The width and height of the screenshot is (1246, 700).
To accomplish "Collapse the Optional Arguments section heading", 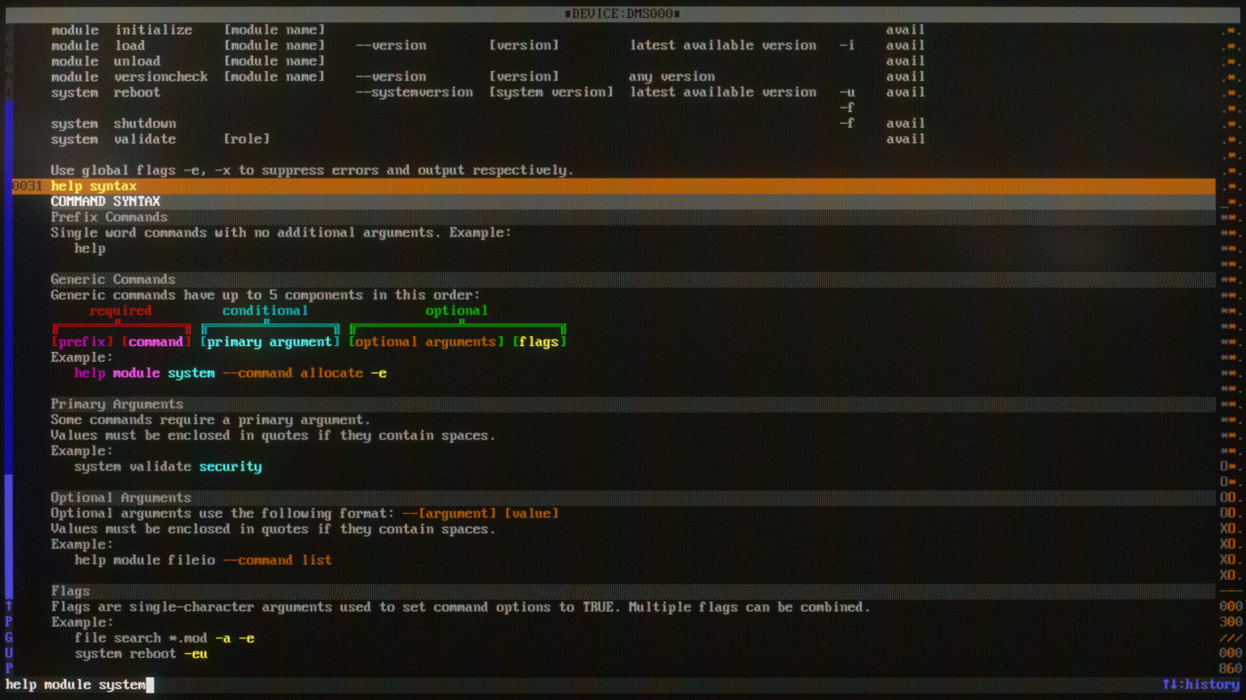I will coord(121,497).
